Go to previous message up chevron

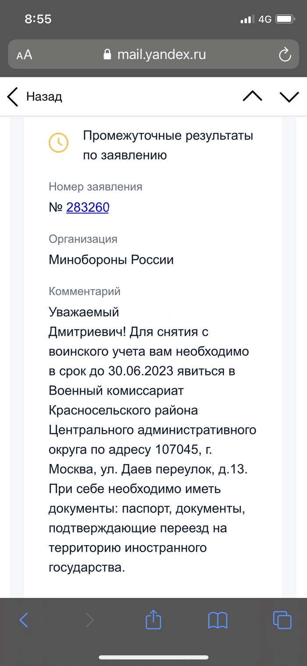point(253,96)
